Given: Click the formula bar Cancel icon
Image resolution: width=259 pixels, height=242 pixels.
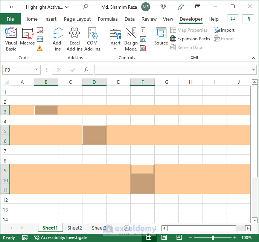Looking at the screenshot, I should point(59,70).
